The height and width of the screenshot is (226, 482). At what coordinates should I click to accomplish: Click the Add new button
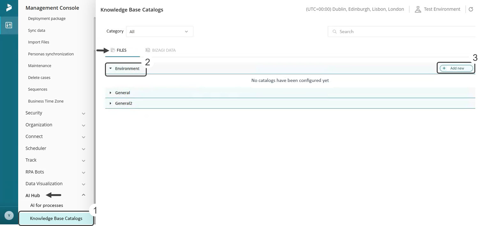point(456,68)
